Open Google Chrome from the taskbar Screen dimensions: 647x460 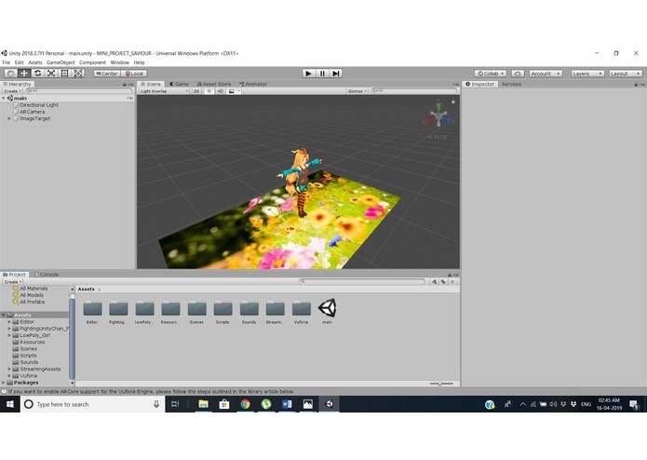[x=245, y=404]
